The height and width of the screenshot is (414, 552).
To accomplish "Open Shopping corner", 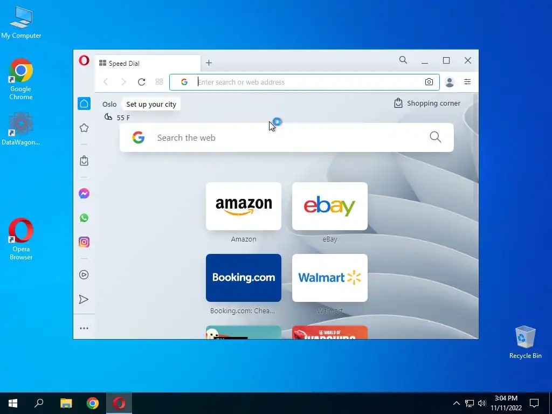I will [x=427, y=103].
